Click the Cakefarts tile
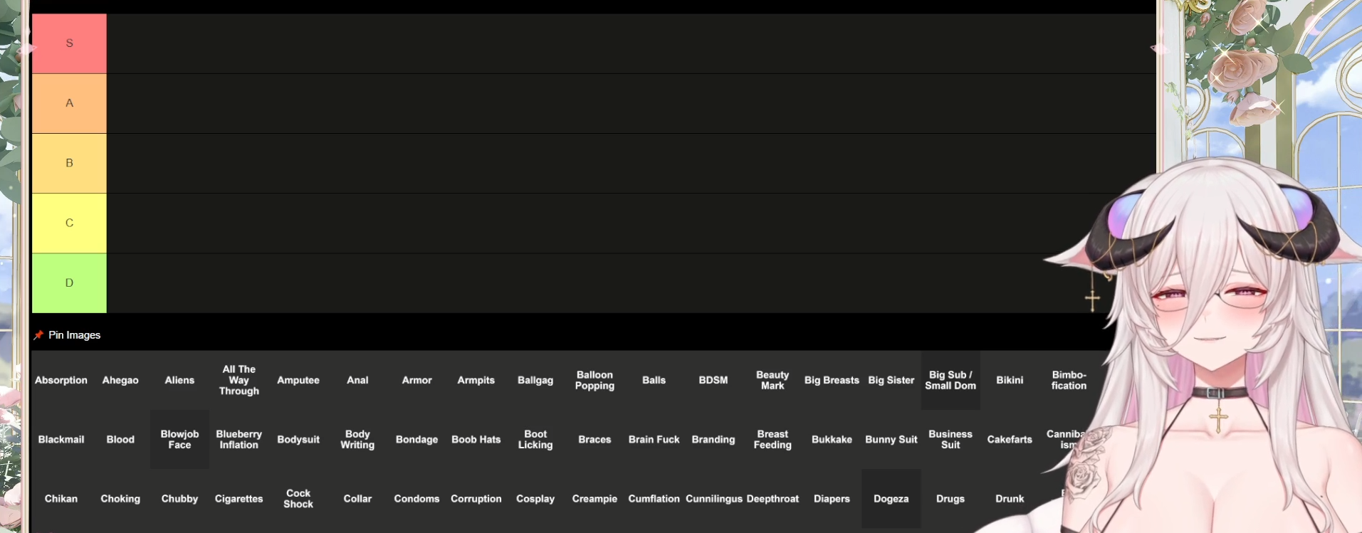 [1010, 439]
